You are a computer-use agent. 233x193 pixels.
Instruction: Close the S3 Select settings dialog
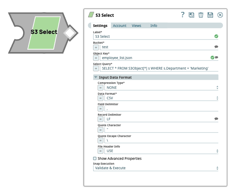click(x=220, y=15)
